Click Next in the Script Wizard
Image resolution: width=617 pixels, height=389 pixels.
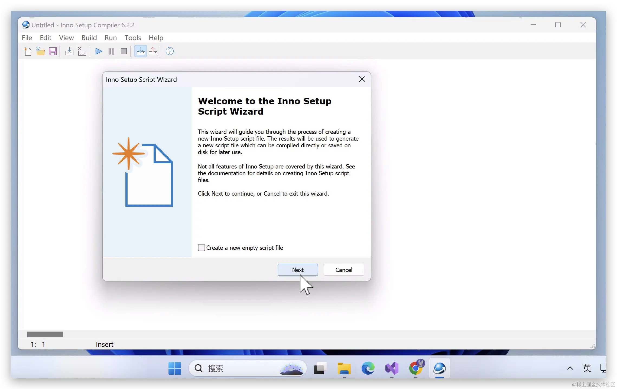tap(298, 270)
